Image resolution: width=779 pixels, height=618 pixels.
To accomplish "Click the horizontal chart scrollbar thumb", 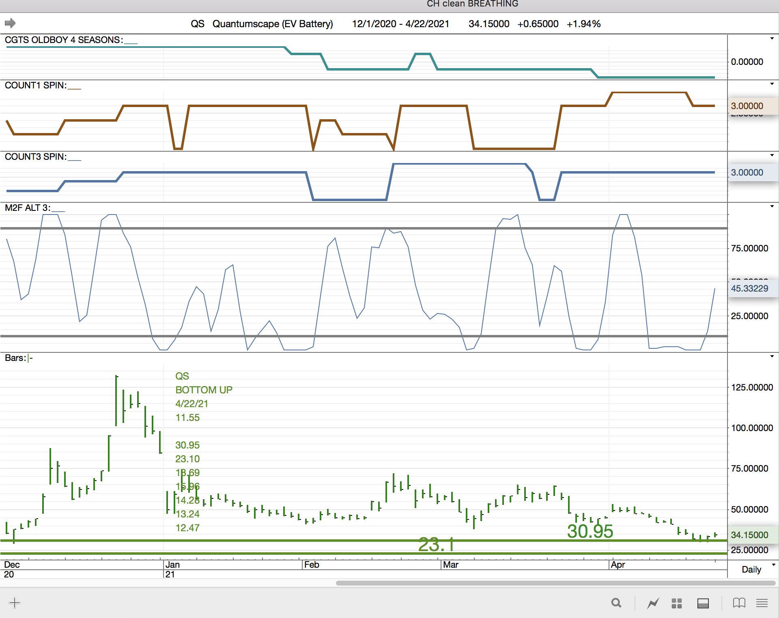I will pos(555,583).
